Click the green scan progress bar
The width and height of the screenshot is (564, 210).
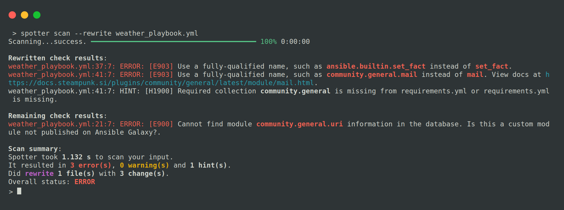pos(173,42)
